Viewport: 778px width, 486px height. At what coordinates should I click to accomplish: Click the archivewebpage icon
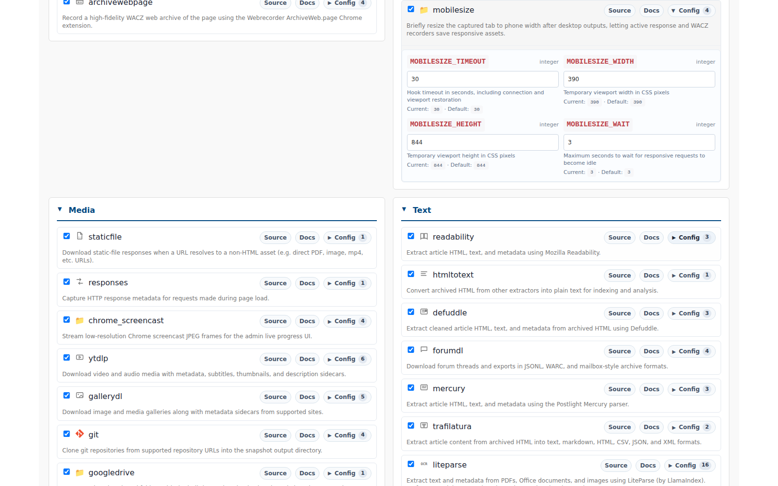80,2
